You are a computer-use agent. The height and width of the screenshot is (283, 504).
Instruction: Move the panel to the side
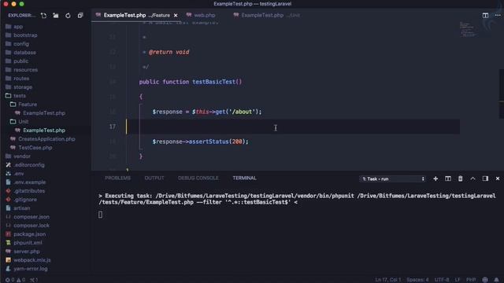(x=485, y=178)
